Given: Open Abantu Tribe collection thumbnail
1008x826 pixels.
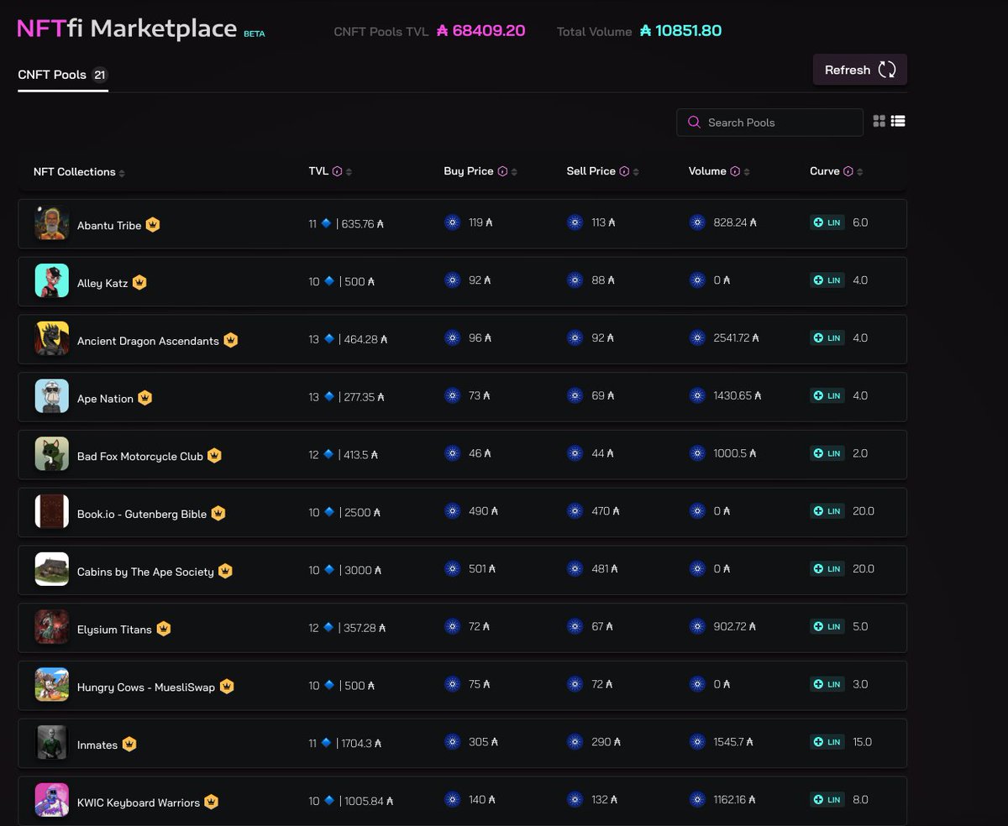Looking at the screenshot, I should pyautogui.click(x=52, y=223).
